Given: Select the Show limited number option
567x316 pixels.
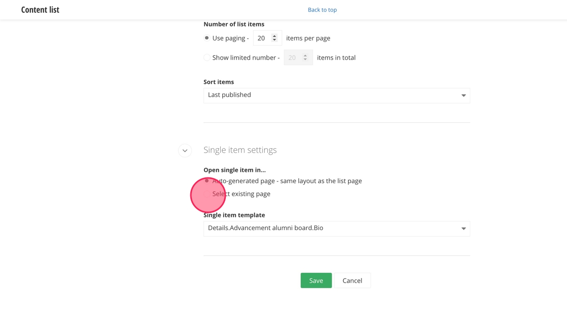Looking at the screenshot, I should click(207, 58).
